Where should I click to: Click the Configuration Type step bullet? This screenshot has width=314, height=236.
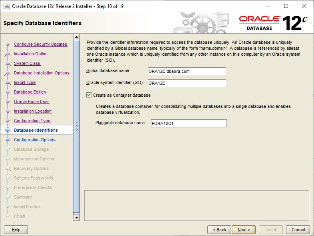(x=8, y=121)
